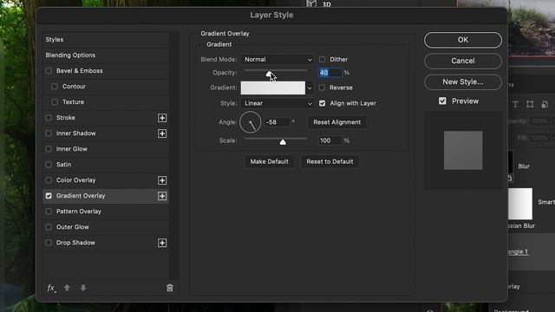Click the New Style... button

[x=463, y=82]
